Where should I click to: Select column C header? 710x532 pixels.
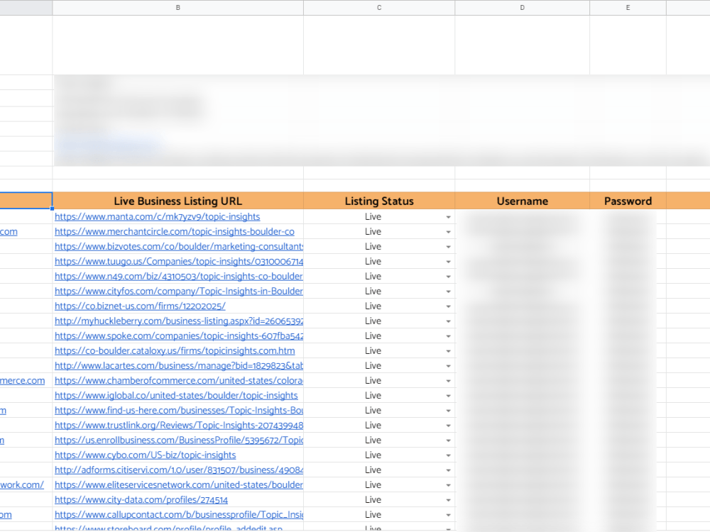click(x=379, y=8)
